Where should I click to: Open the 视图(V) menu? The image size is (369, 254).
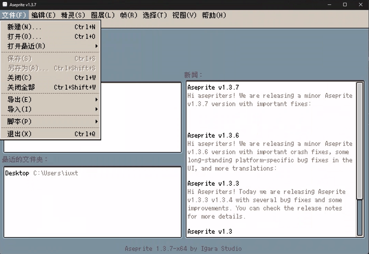(x=184, y=15)
